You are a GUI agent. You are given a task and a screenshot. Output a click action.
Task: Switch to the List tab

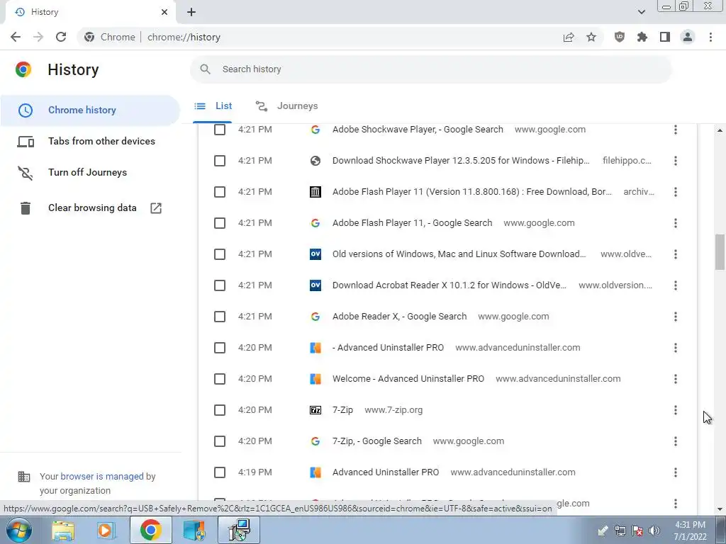213,106
